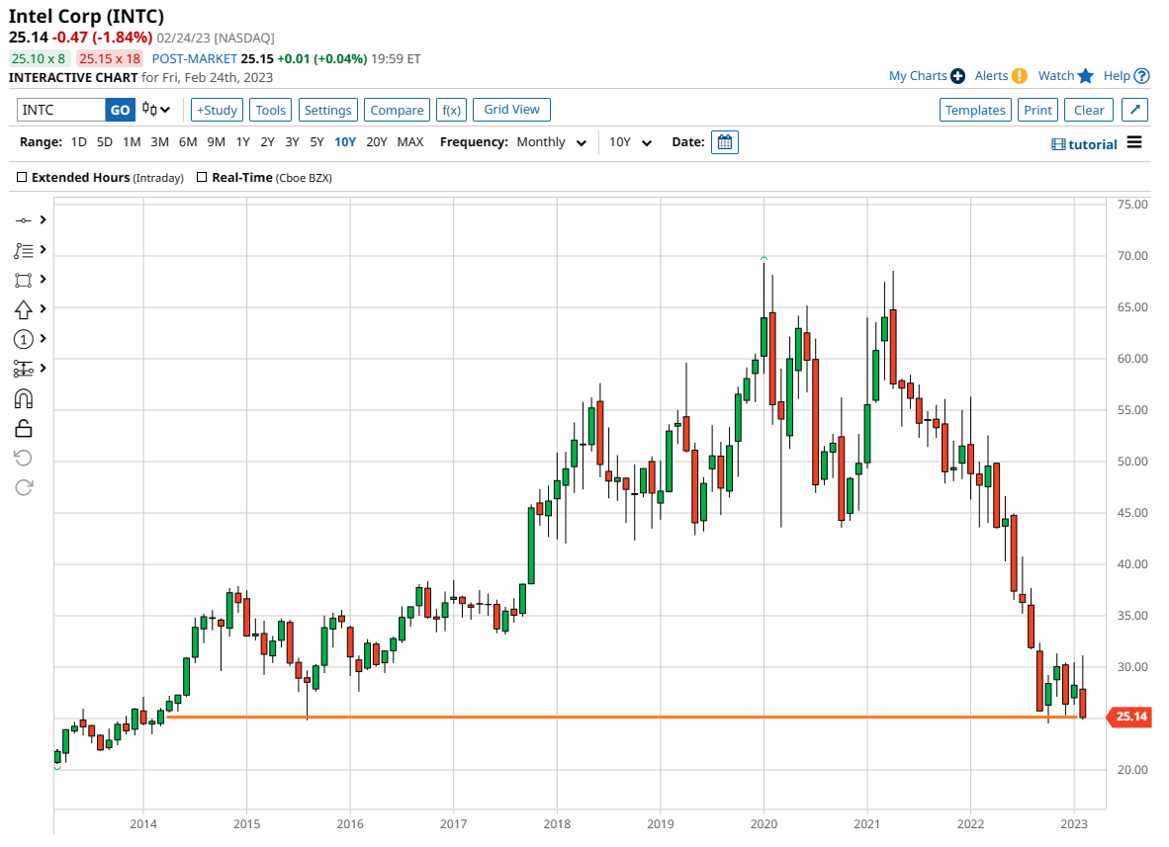This screenshot has height=847, width=1169.
Task: Open the Templates button
Action: coord(975,111)
